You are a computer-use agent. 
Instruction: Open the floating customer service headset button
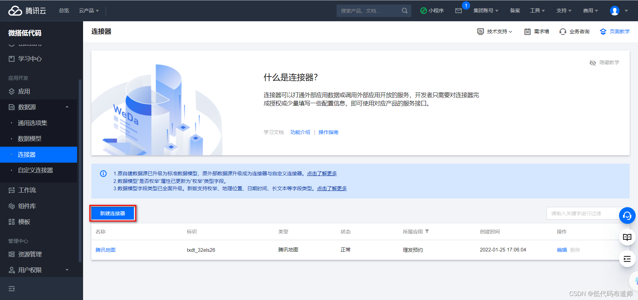(627, 216)
